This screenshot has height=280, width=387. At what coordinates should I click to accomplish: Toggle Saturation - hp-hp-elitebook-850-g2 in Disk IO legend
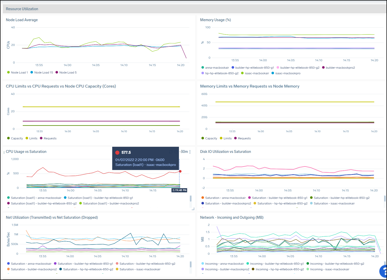[280, 203]
